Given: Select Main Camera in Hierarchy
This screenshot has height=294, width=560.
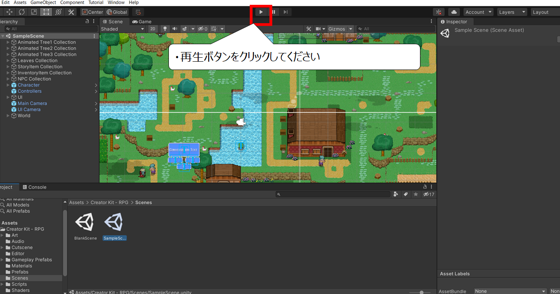Looking at the screenshot, I should 32,104.
